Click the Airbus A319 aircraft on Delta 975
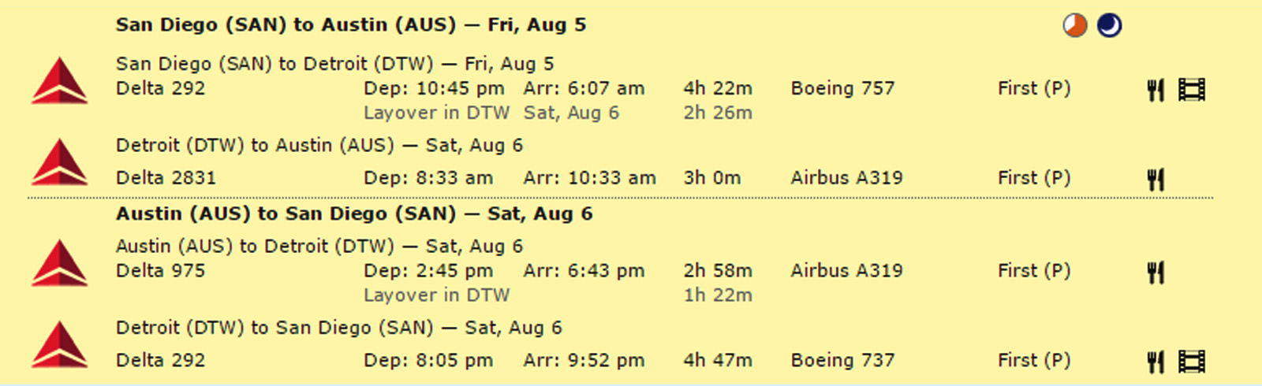 coord(846,271)
